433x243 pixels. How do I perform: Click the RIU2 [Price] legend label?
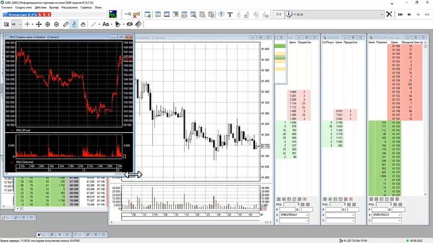click(23, 130)
